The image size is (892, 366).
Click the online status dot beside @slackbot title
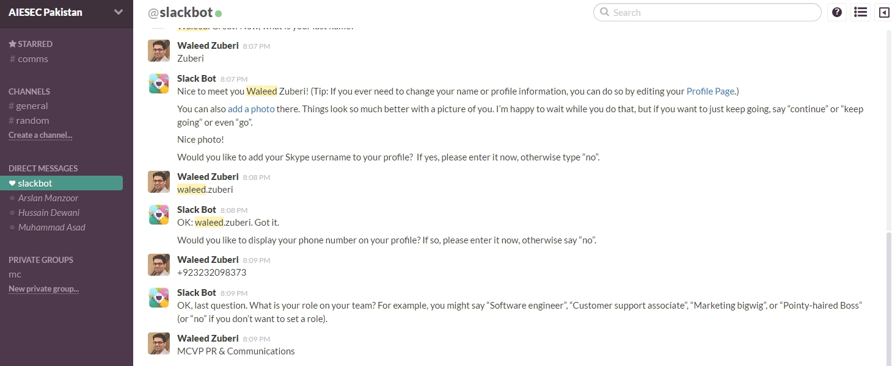click(x=219, y=13)
